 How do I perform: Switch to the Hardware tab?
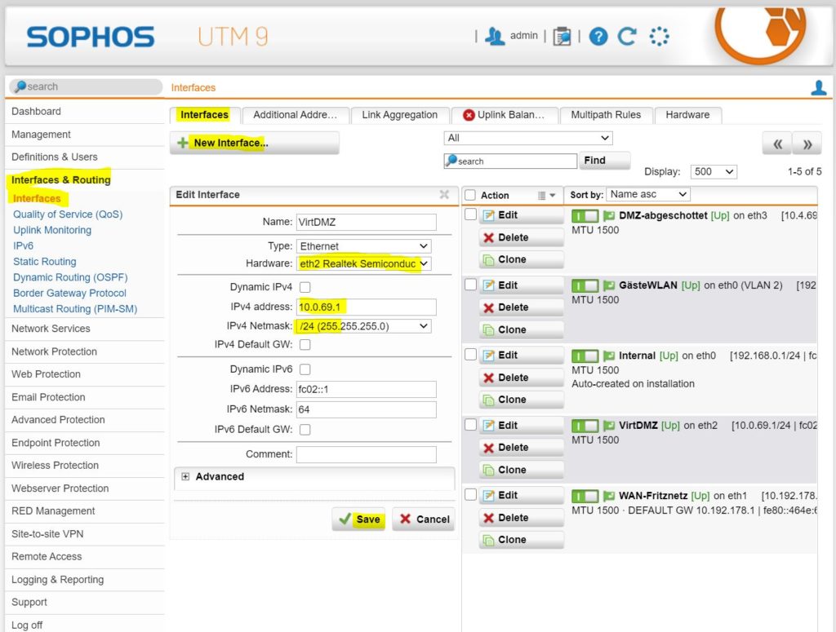click(x=687, y=114)
